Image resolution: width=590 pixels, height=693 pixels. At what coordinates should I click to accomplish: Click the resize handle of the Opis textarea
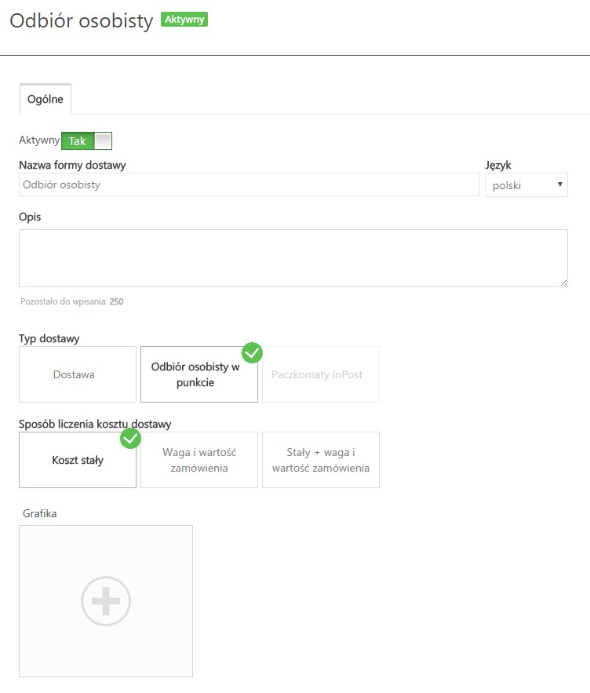(x=563, y=283)
